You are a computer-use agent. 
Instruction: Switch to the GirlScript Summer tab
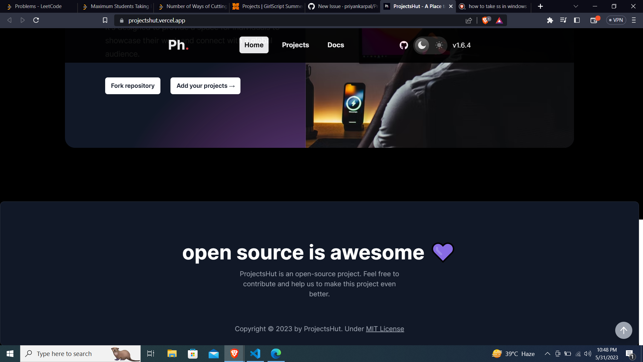pos(268,6)
